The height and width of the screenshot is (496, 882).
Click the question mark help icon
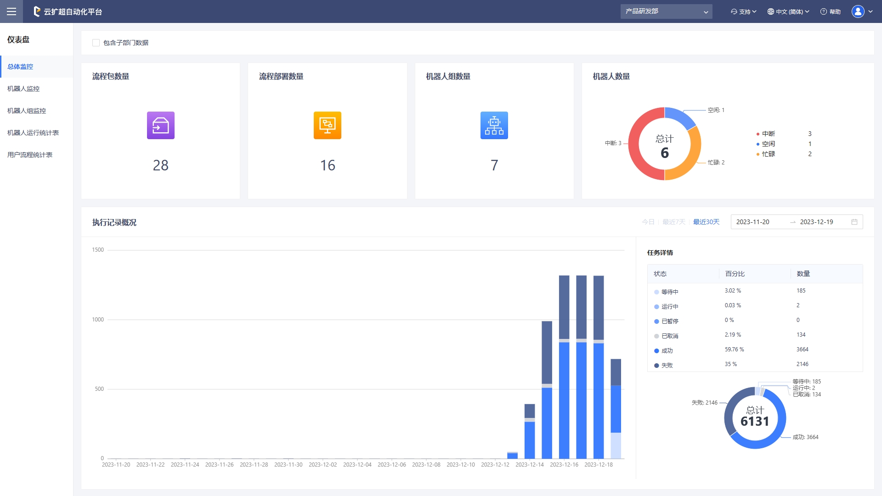point(824,11)
